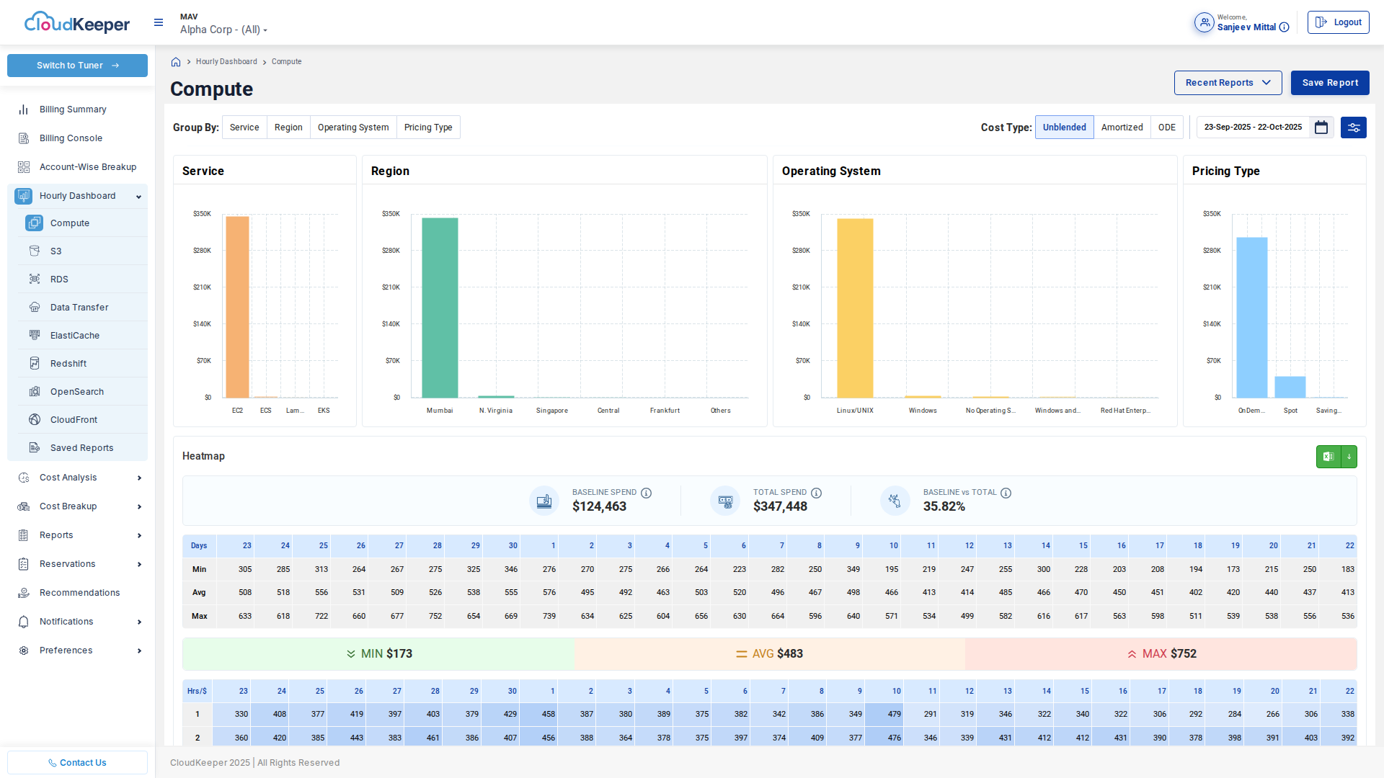This screenshot has height=778, width=1384.
Task: Group by Pricing Type tab
Action: 428,128
